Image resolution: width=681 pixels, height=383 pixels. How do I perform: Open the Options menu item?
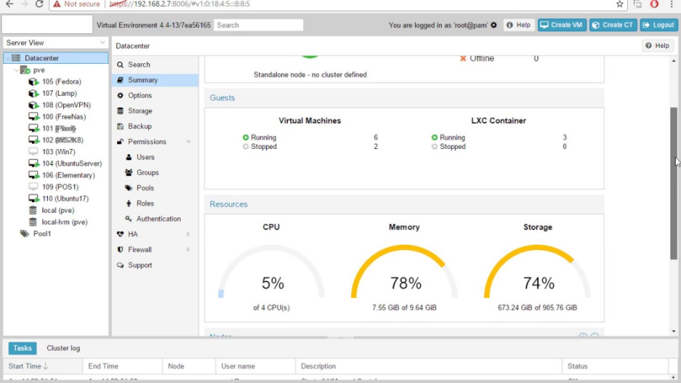pos(140,96)
